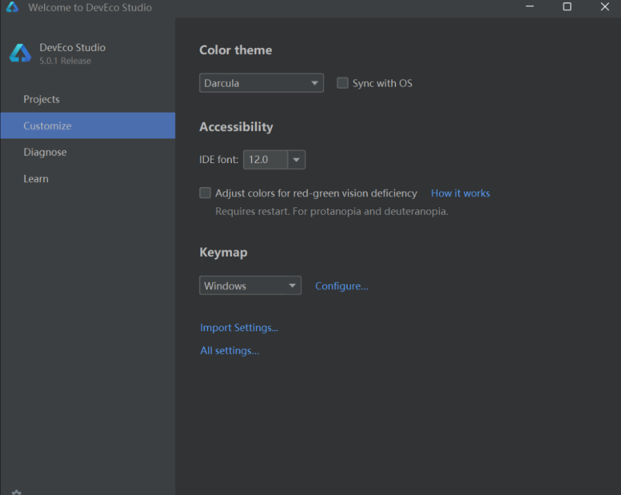Open settings gear at sidebar bottom
This screenshot has width=621, height=495.
pos(16,492)
